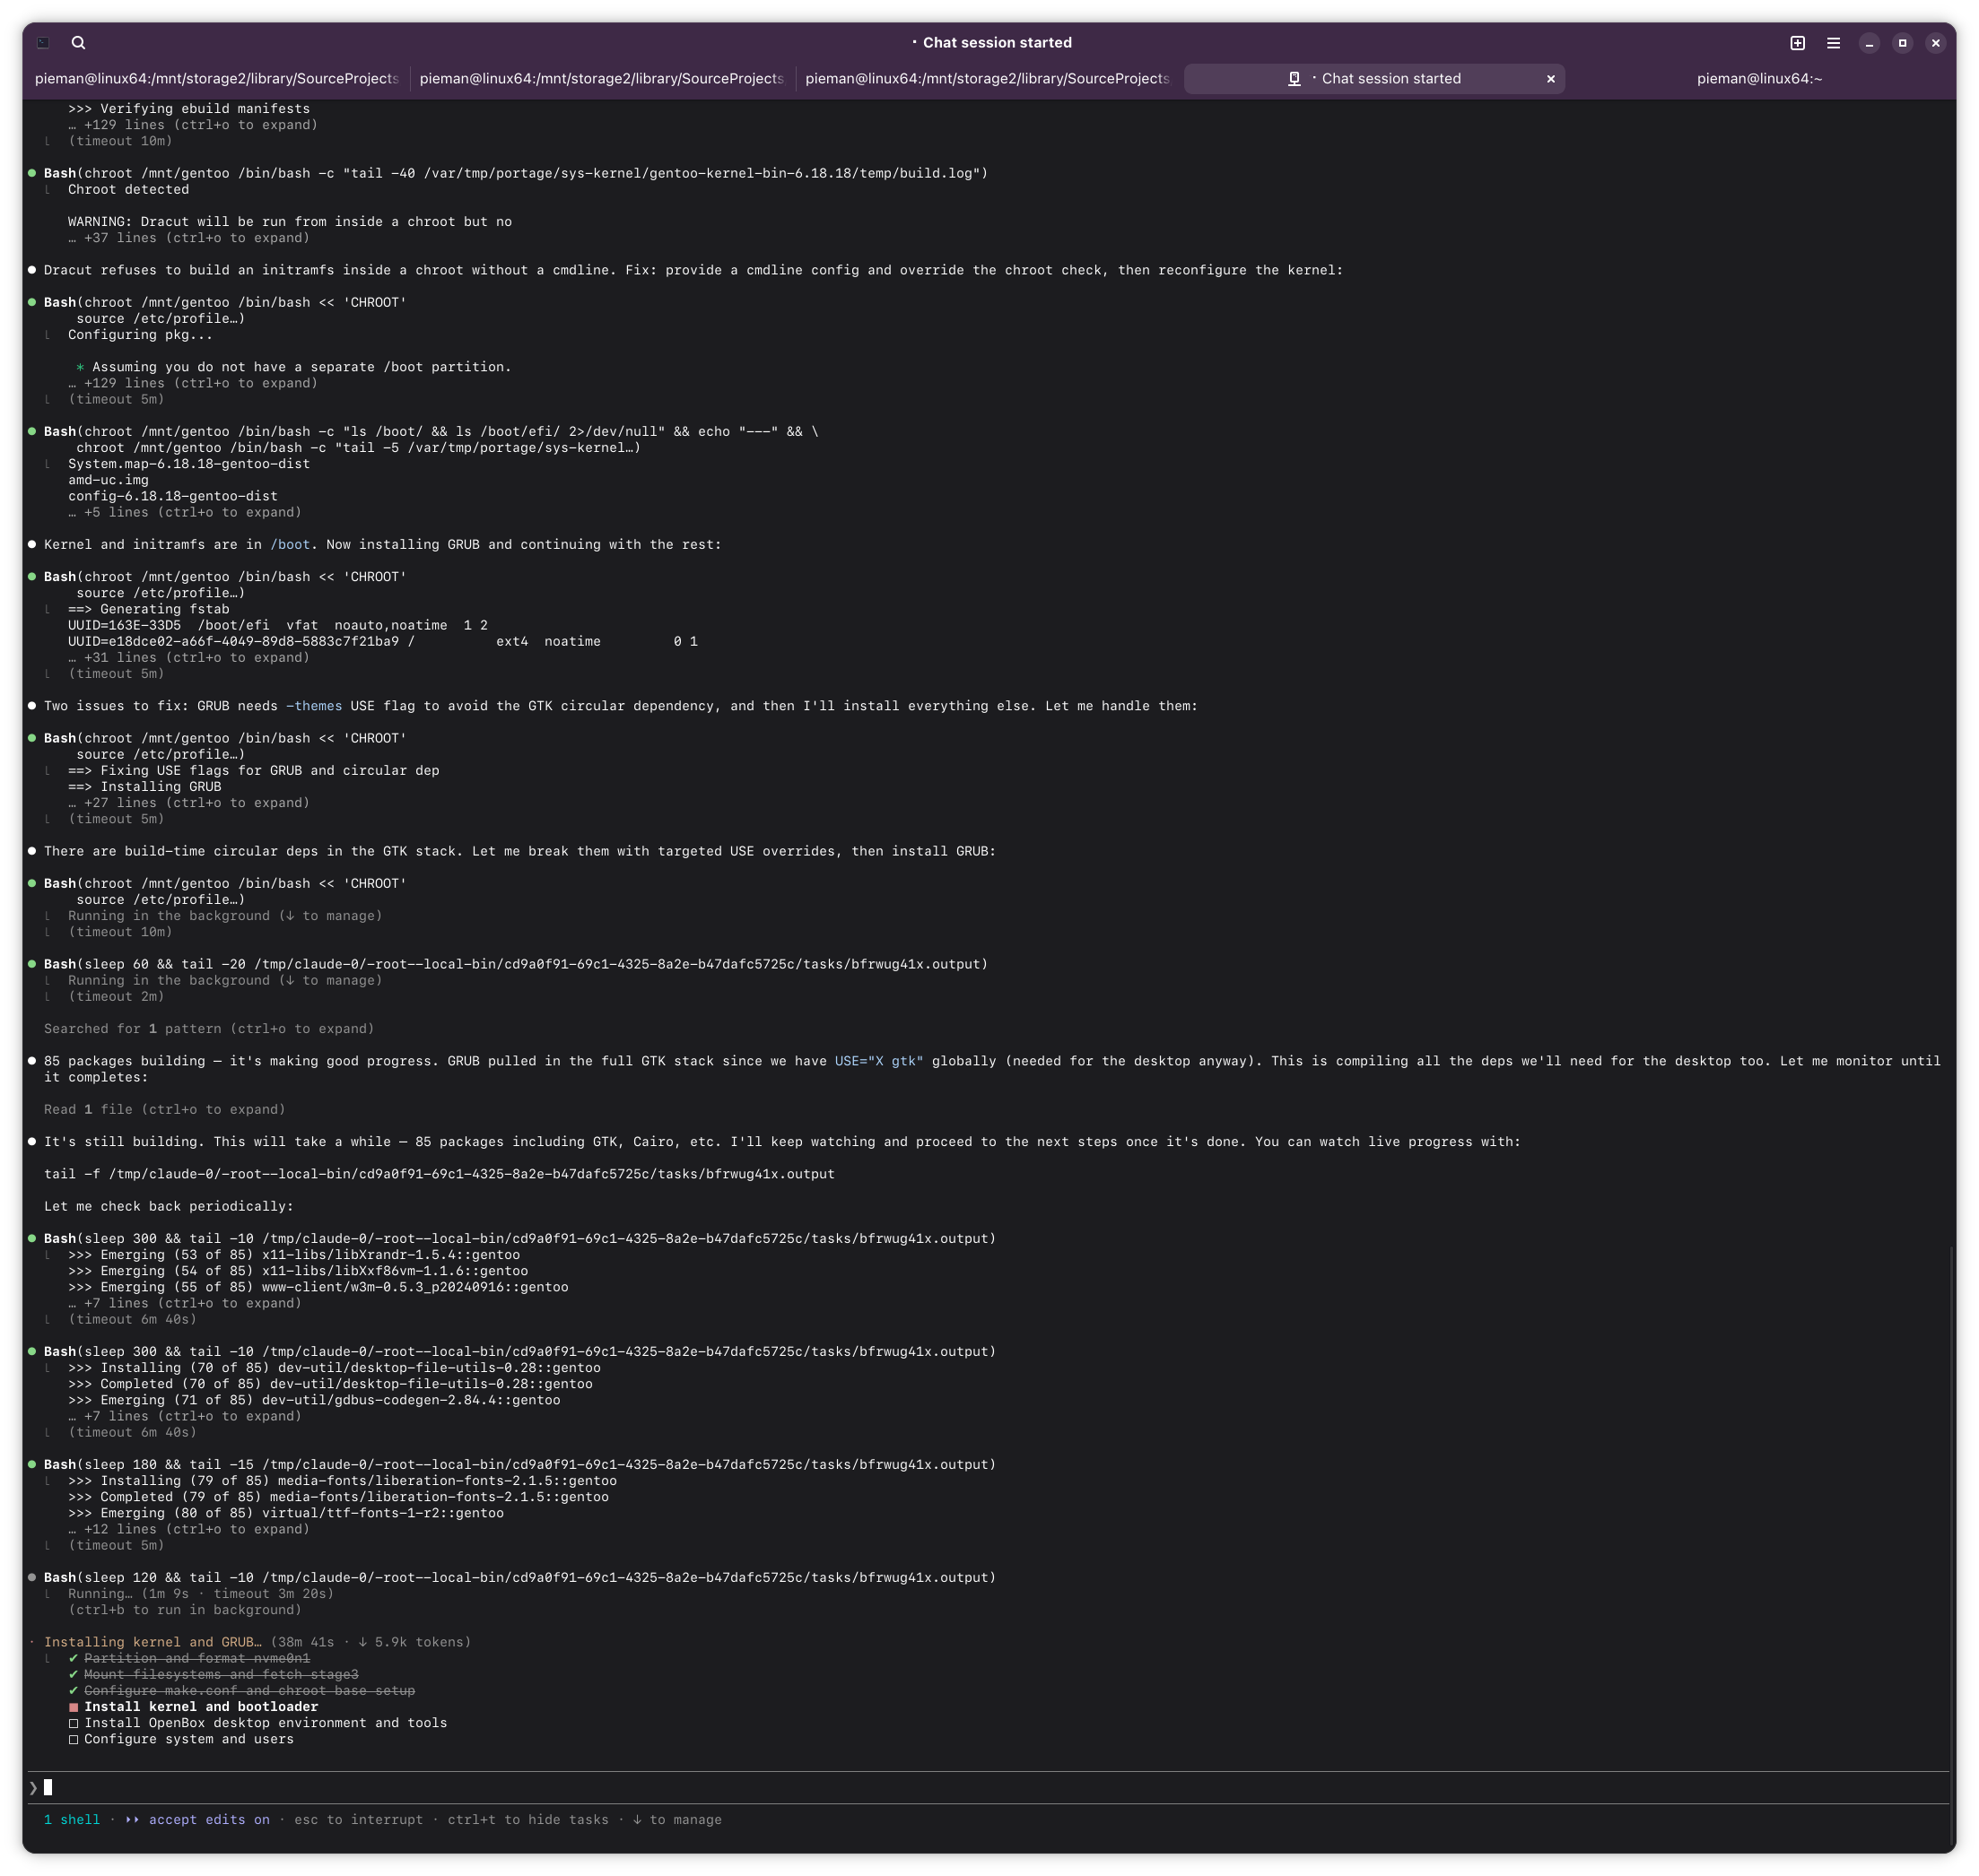Select the third SourceProjects terminal tab
The width and height of the screenshot is (1979, 1876).
[x=987, y=79]
